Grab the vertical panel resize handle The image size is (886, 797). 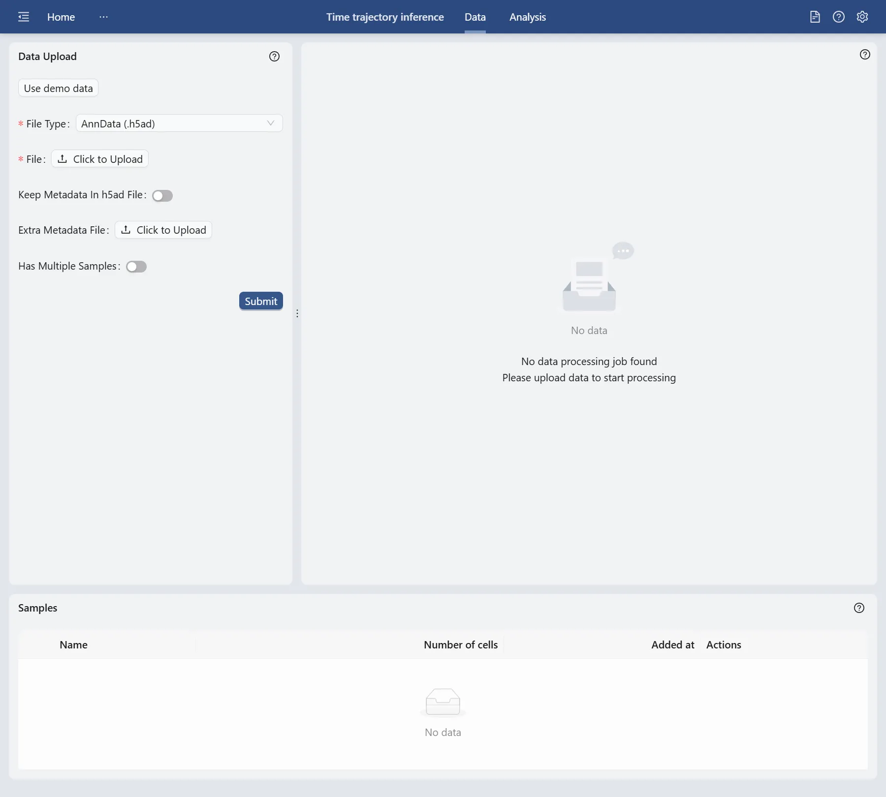[297, 313]
